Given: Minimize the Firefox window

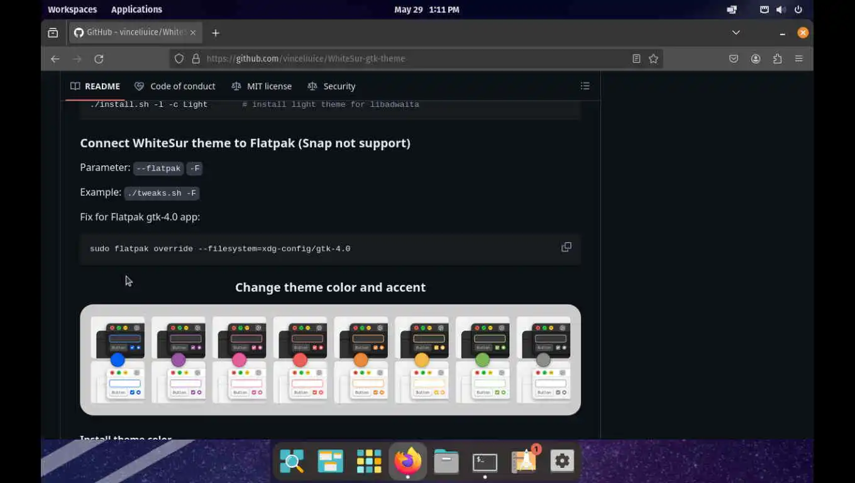Looking at the screenshot, I should [x=782, y=33].
